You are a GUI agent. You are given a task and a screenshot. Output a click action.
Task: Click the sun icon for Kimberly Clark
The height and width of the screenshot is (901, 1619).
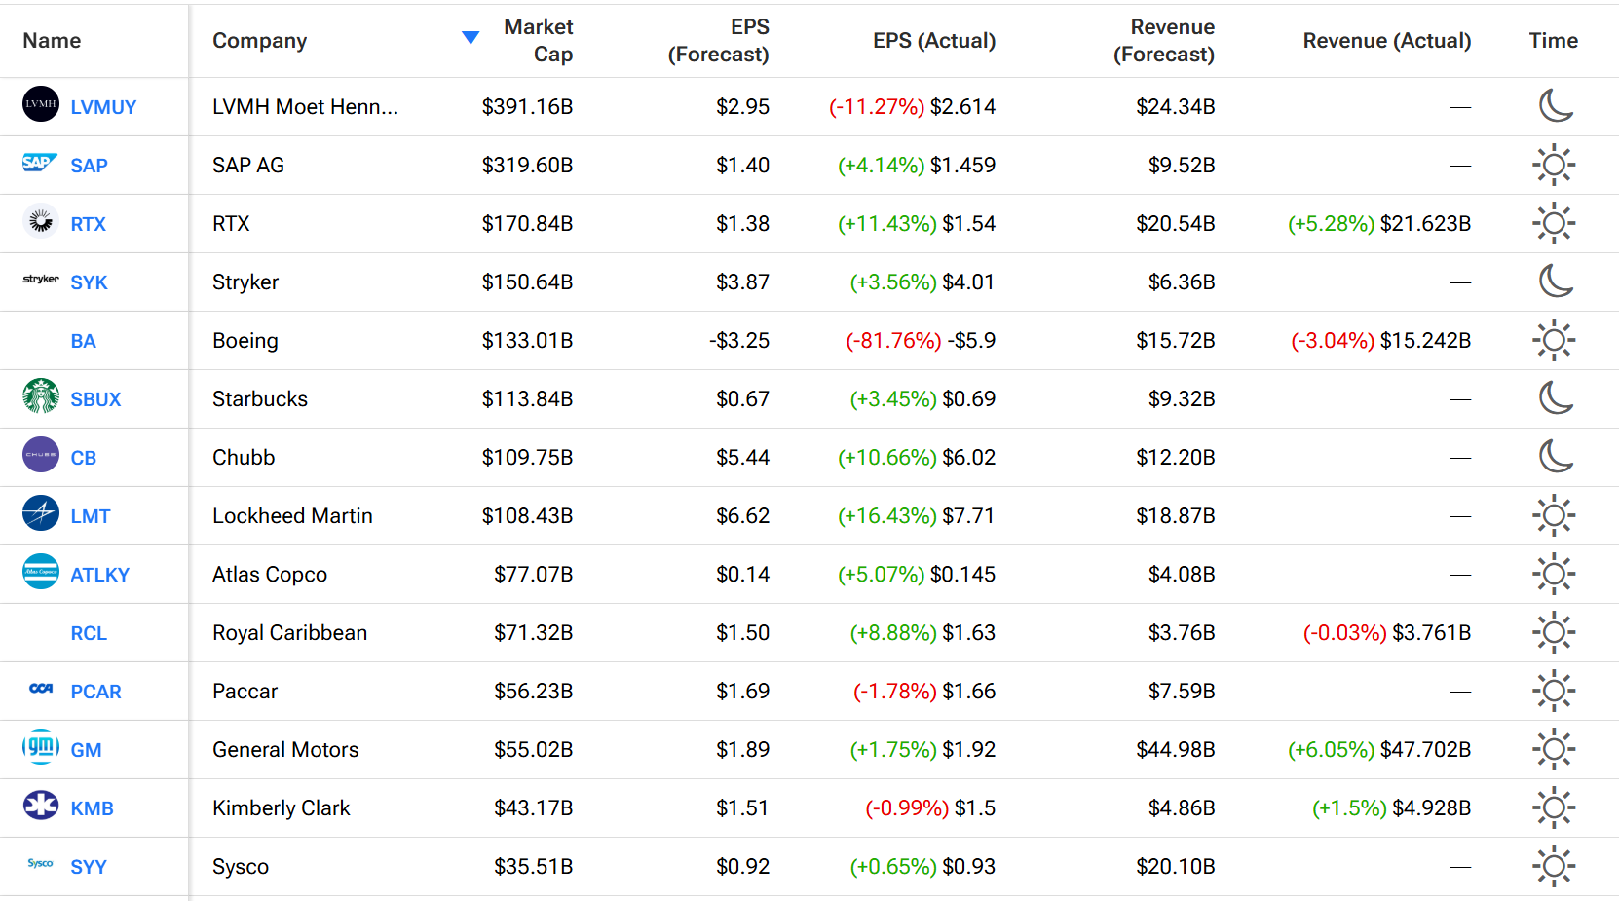pos(1554,807)
